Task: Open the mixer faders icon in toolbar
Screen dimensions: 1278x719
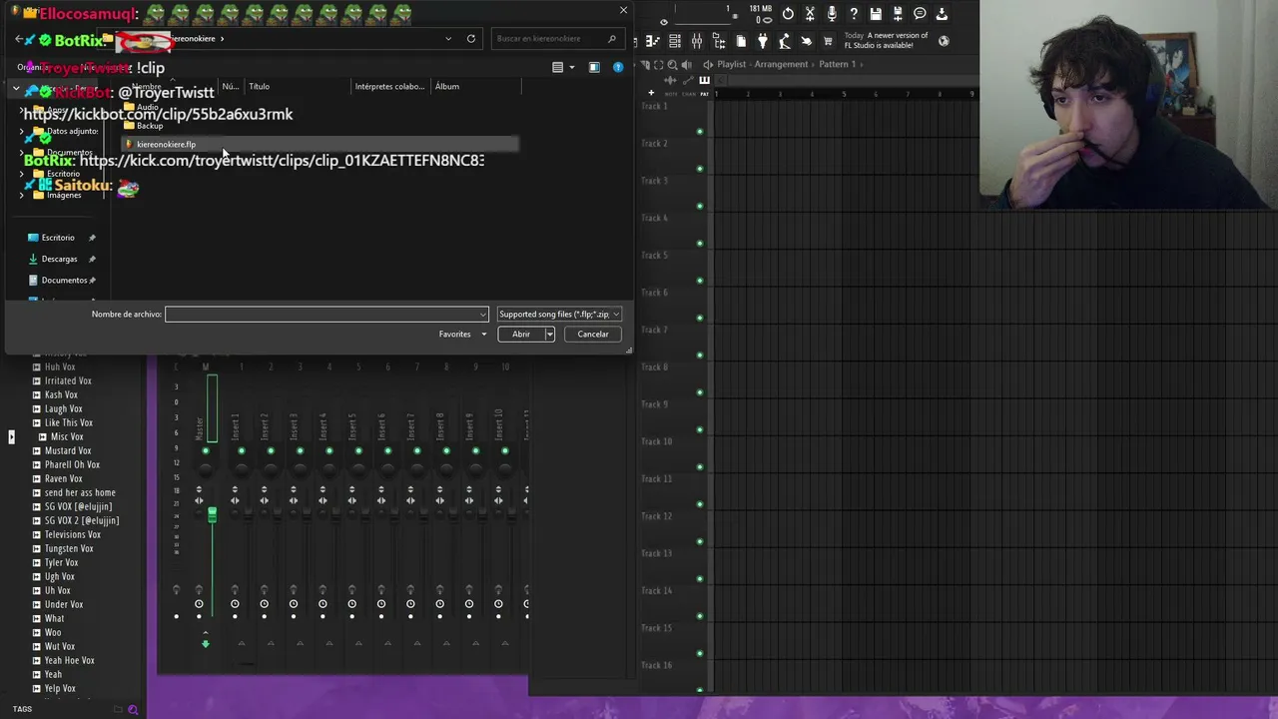Action: click(x=697, y=41)
